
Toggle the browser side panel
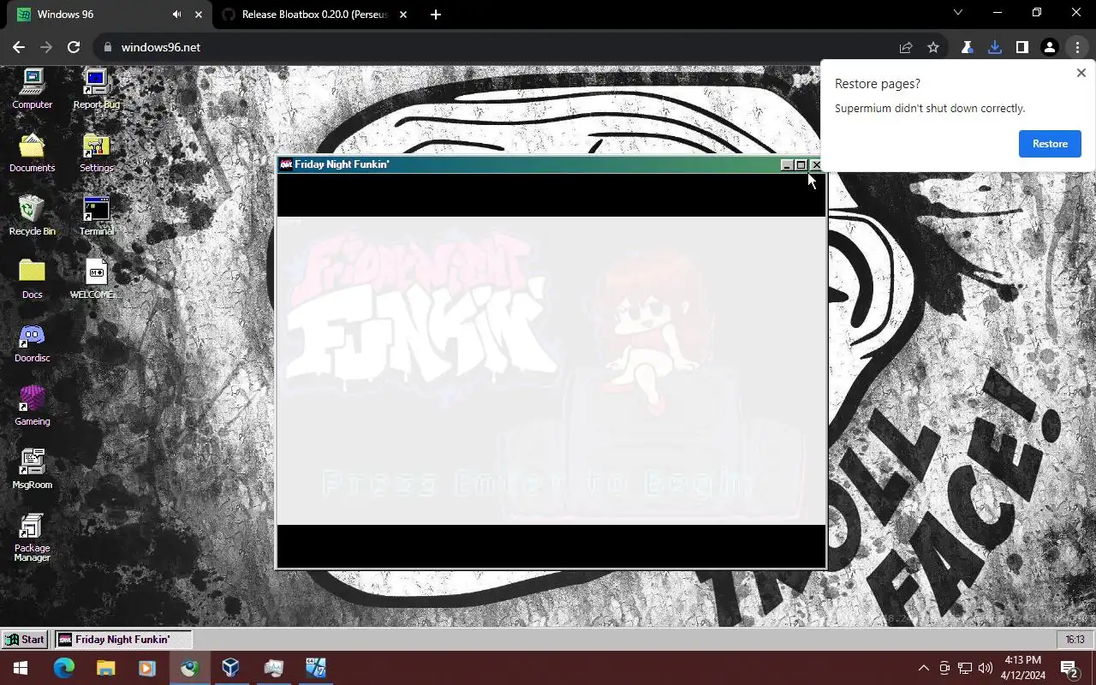click(x=1022, y=47)
